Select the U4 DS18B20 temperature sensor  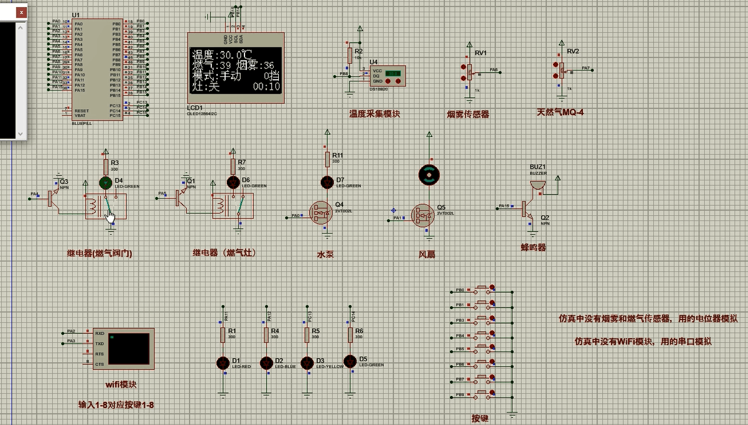coord(386,76)
